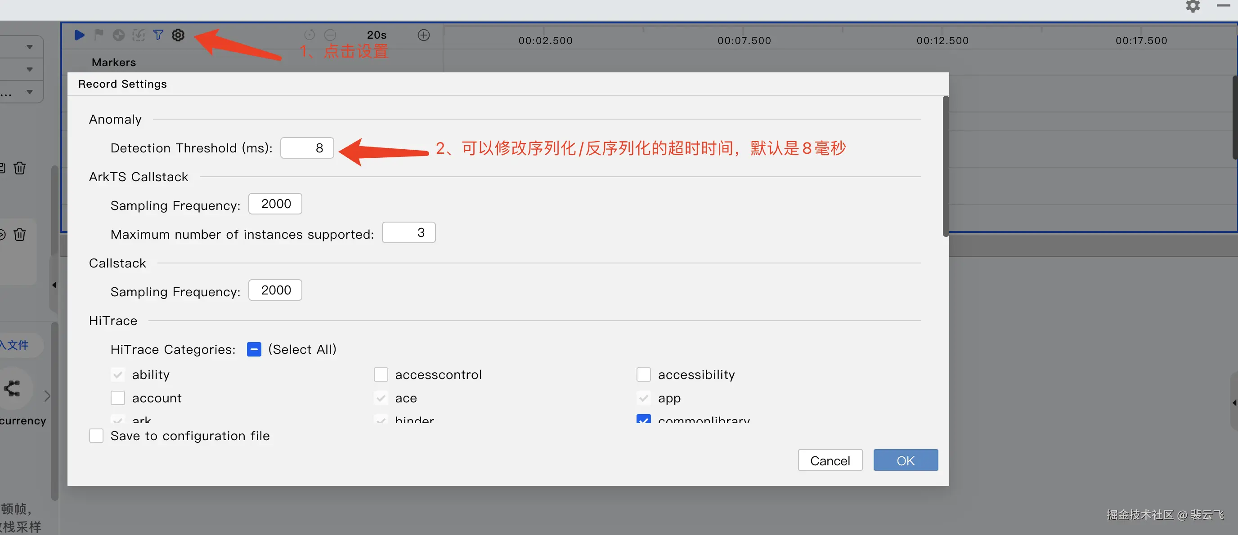Zoom in the timeline with the plus icon

click(x=423, y=35)
